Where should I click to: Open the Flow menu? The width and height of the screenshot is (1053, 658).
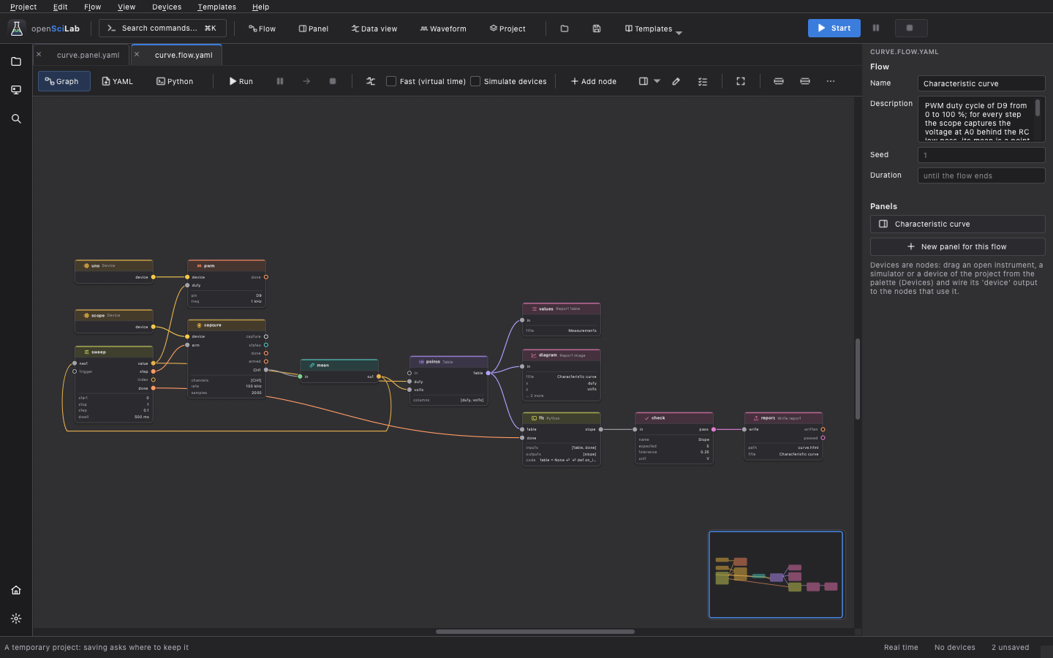point(93,7)
